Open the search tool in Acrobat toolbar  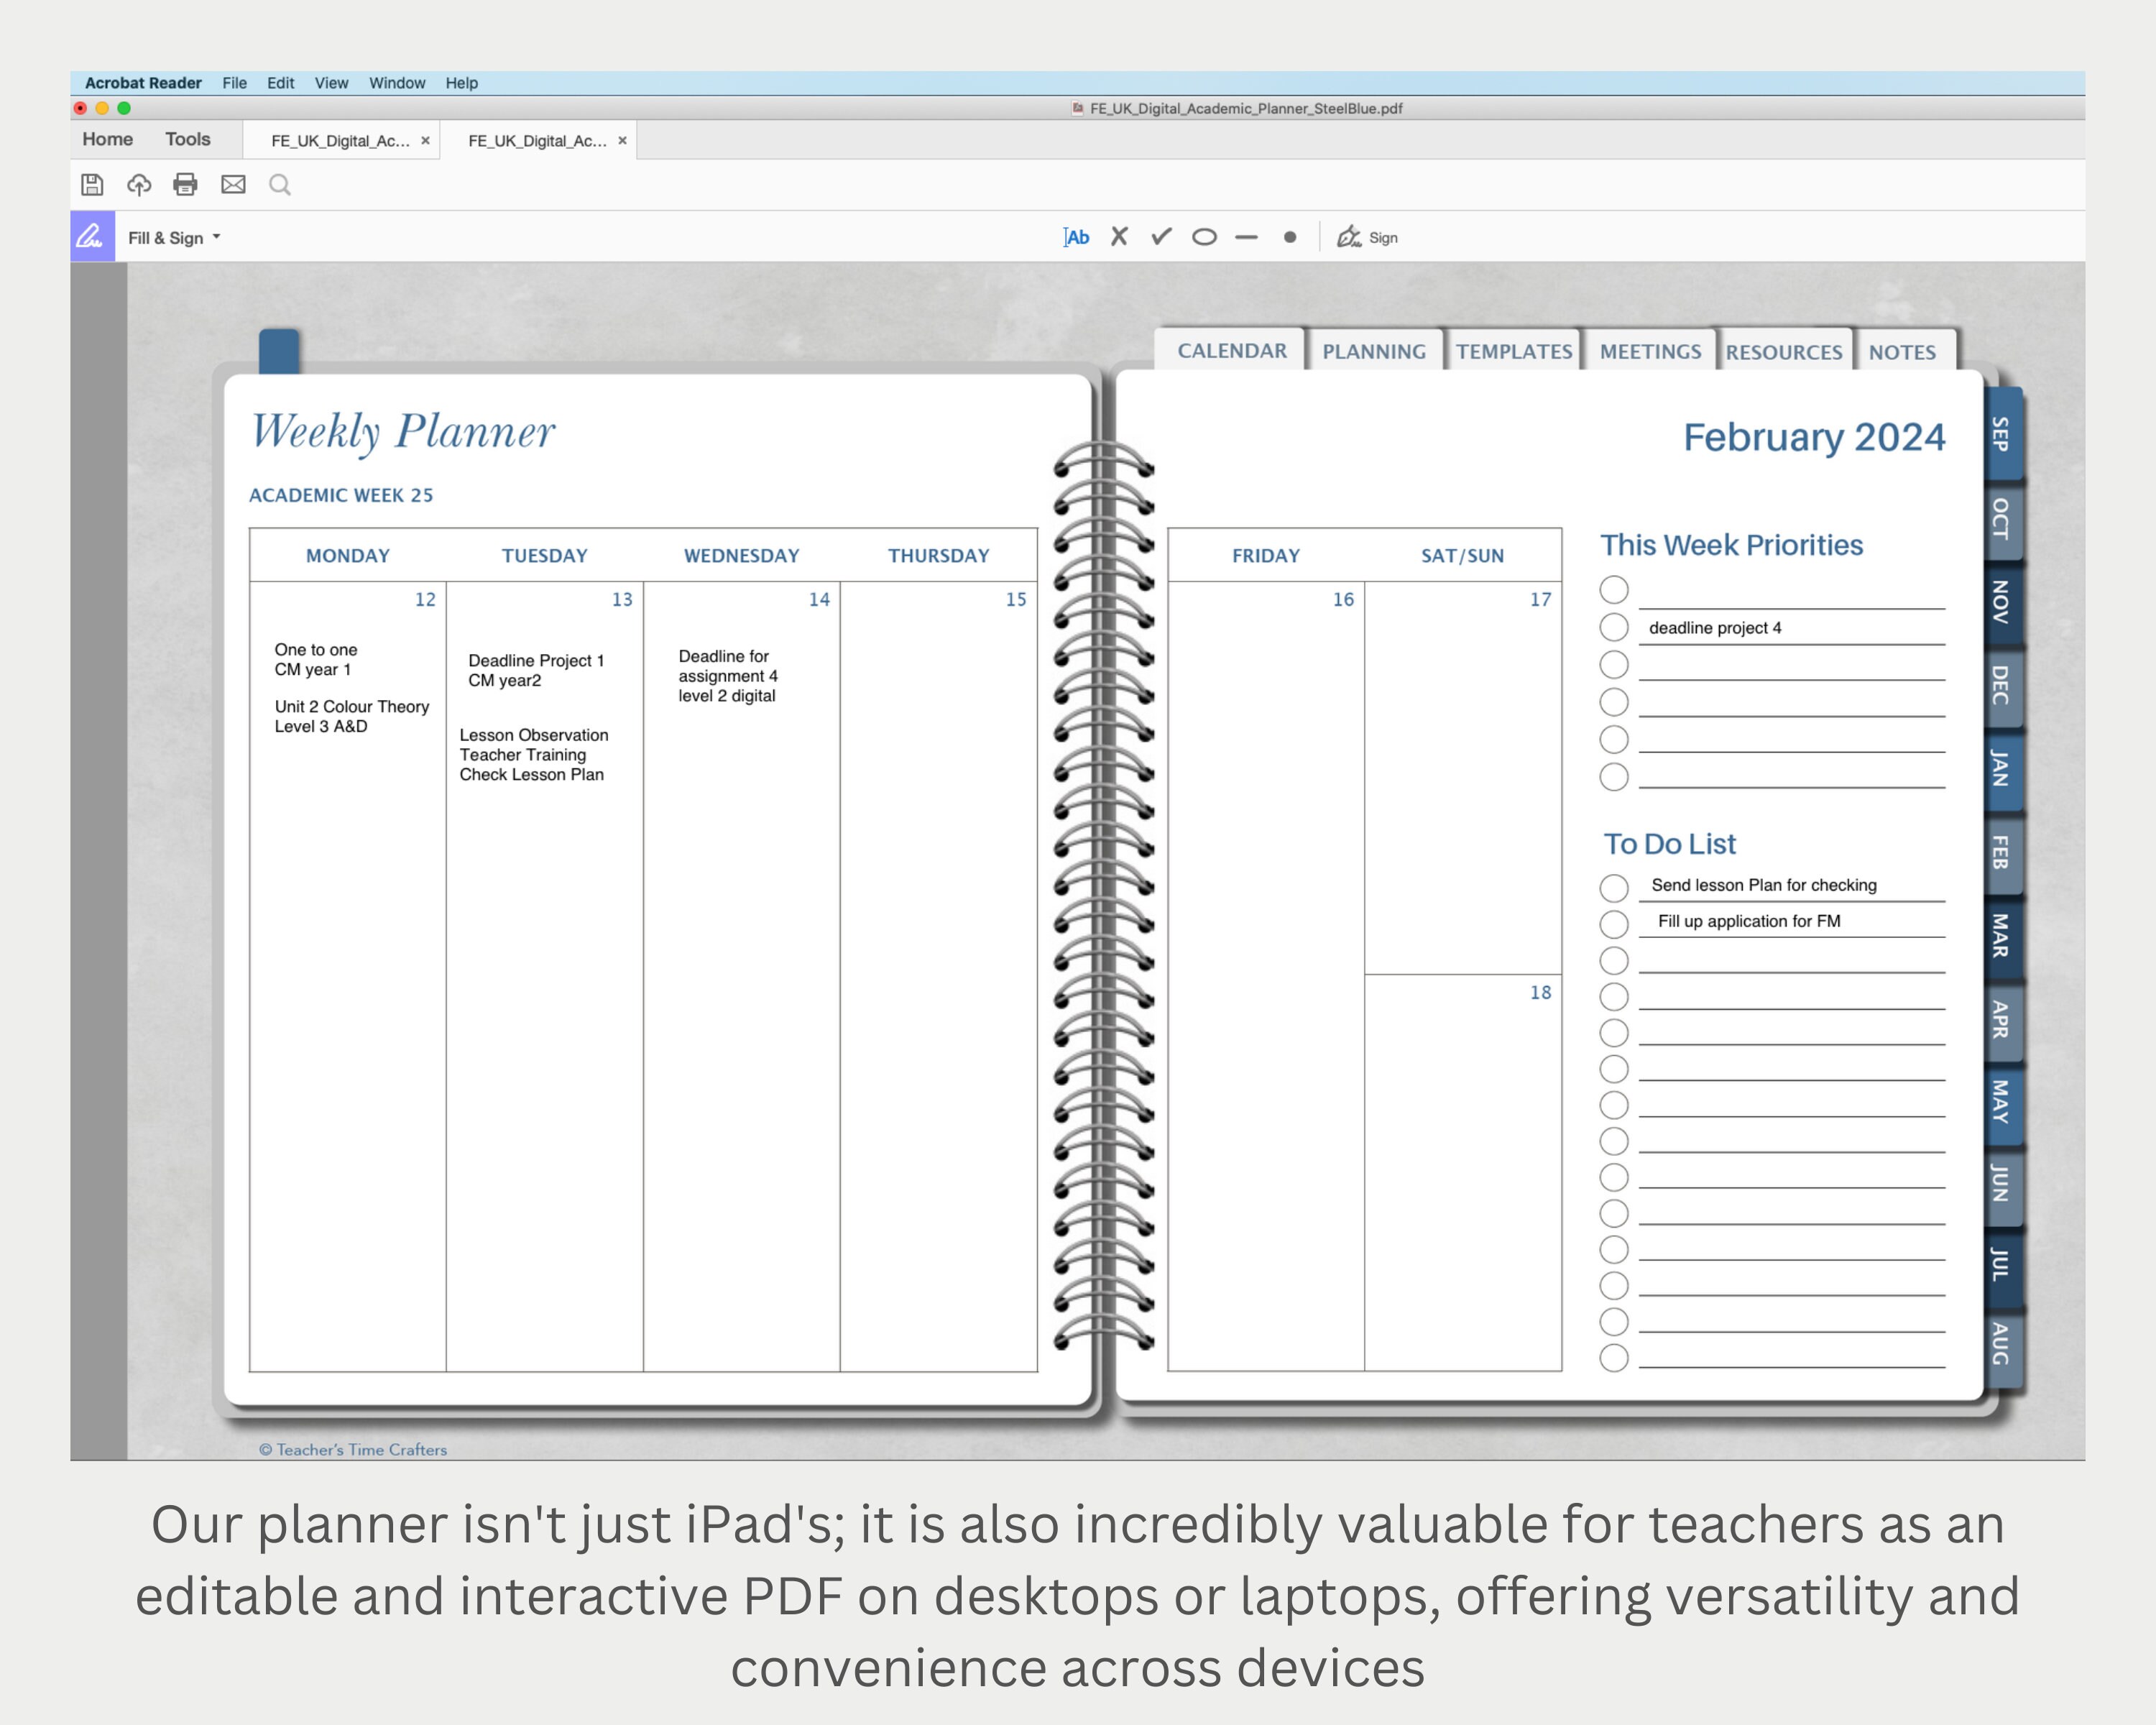[x=280, y=185]
